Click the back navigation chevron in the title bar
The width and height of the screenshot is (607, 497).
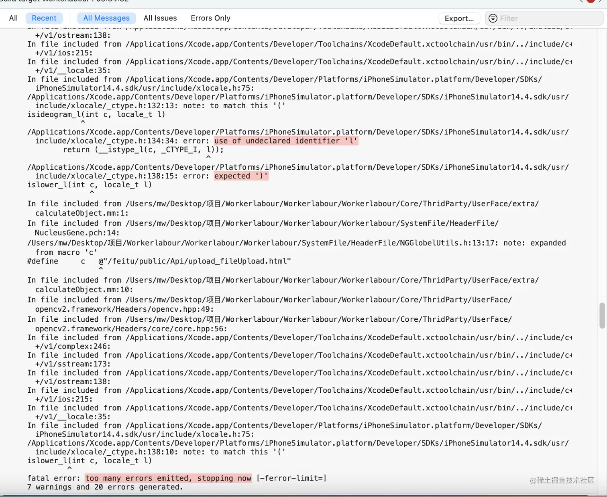[x=581, y=2]
